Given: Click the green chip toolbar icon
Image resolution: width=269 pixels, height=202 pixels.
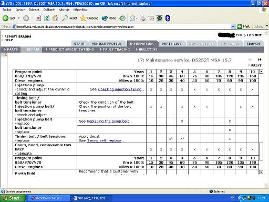Looking at the screenshot, I should (159, 18).
